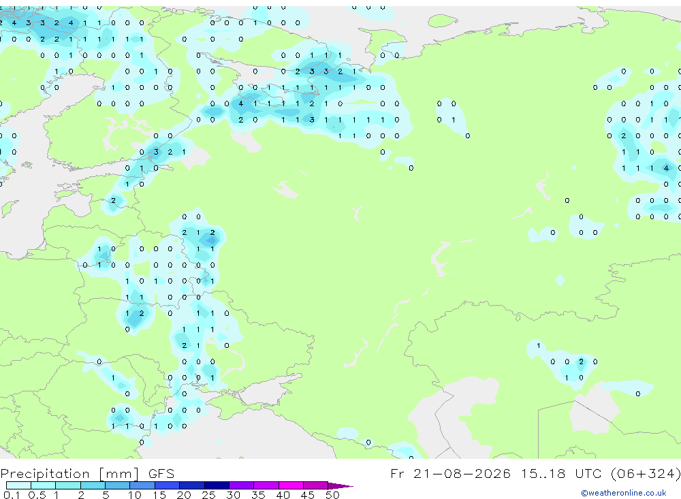Click the 'GFS' model label
The width and height of the screenshot is (681, 499).
(x=161, y=473)
